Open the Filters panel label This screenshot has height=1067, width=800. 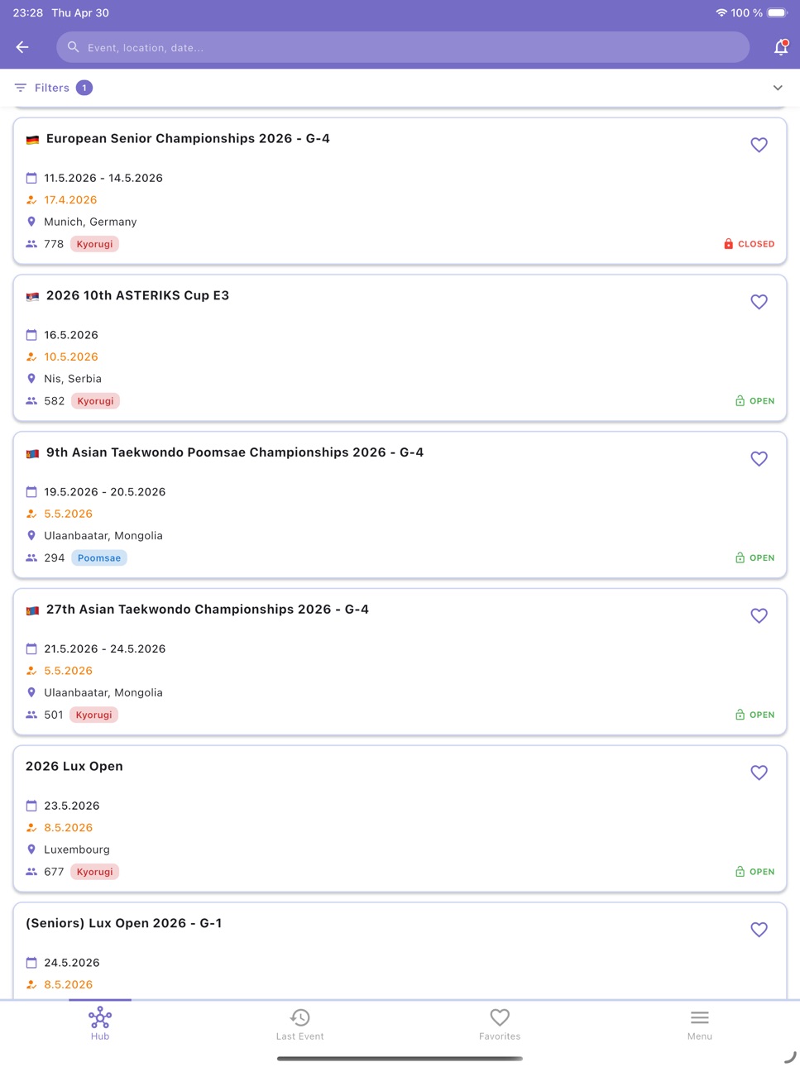52,88
